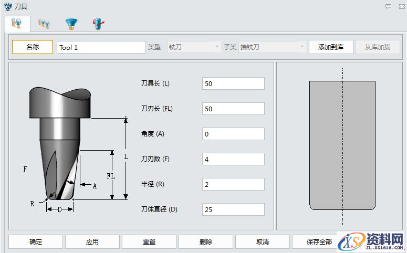This screenshot has width=407, height=253.
Task: Select the first tool definition tab icon
Action: coord(17,24)
